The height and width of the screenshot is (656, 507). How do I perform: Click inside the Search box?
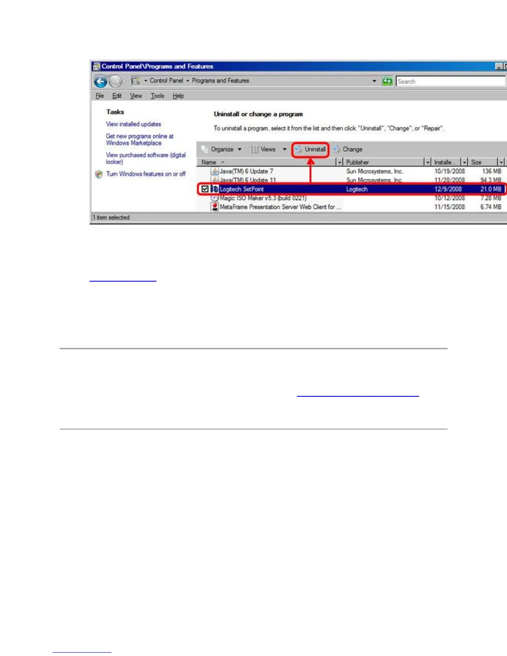pos(451,81)
